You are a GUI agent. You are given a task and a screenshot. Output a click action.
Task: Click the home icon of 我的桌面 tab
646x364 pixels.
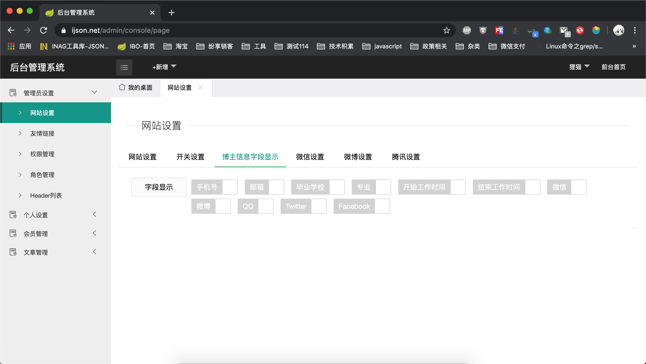(122, 87)
